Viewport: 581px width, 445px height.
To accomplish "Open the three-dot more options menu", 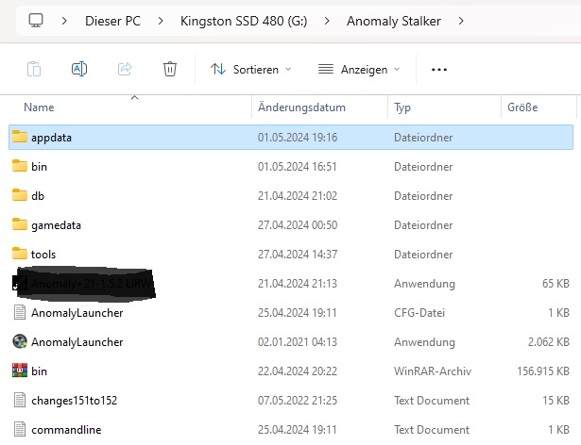I will point(439,69).
